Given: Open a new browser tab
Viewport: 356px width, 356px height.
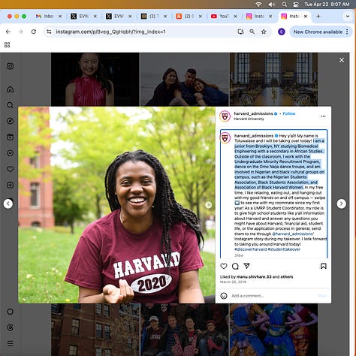Looking at the screenshot, I should [x=318, y=17].
